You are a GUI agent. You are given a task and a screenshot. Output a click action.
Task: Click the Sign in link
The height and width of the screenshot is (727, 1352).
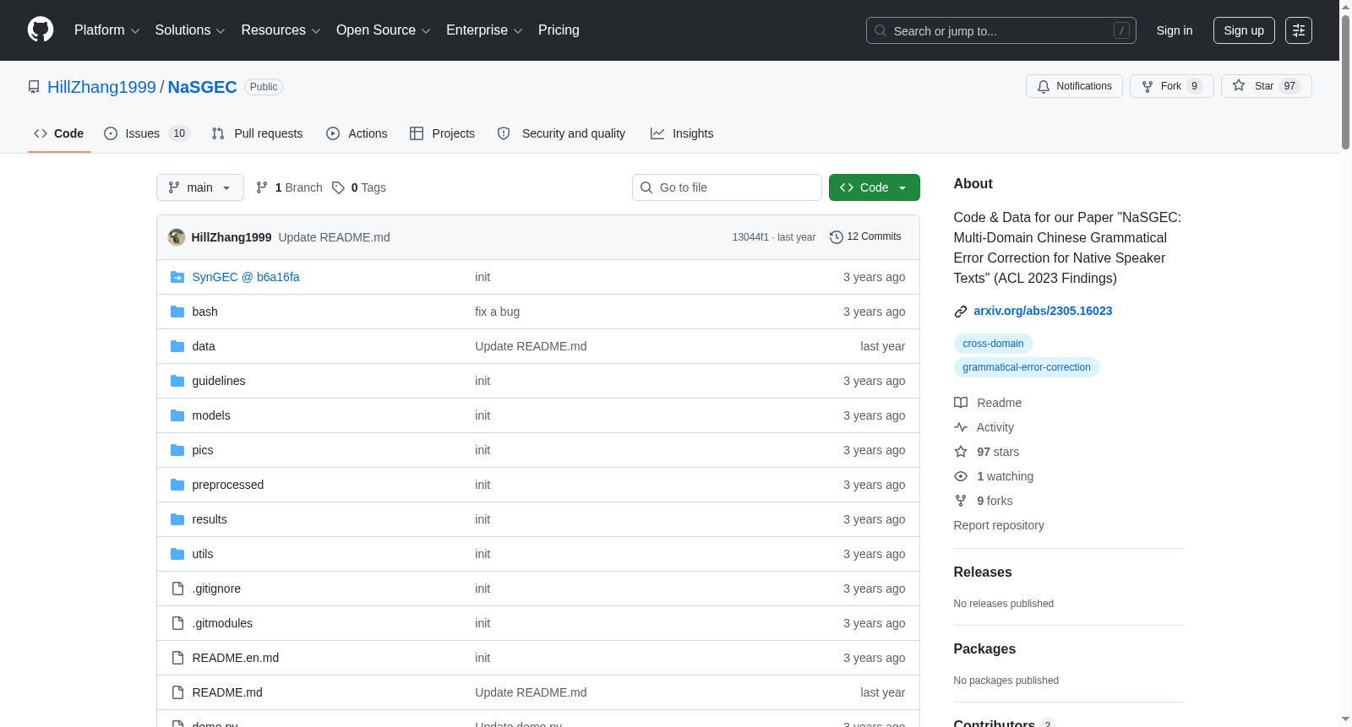tap(1175, 30)
